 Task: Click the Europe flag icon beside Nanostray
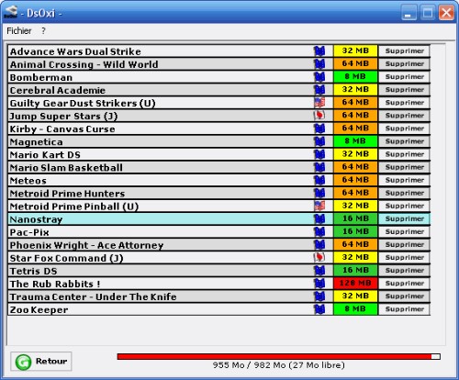pos(319,218)
